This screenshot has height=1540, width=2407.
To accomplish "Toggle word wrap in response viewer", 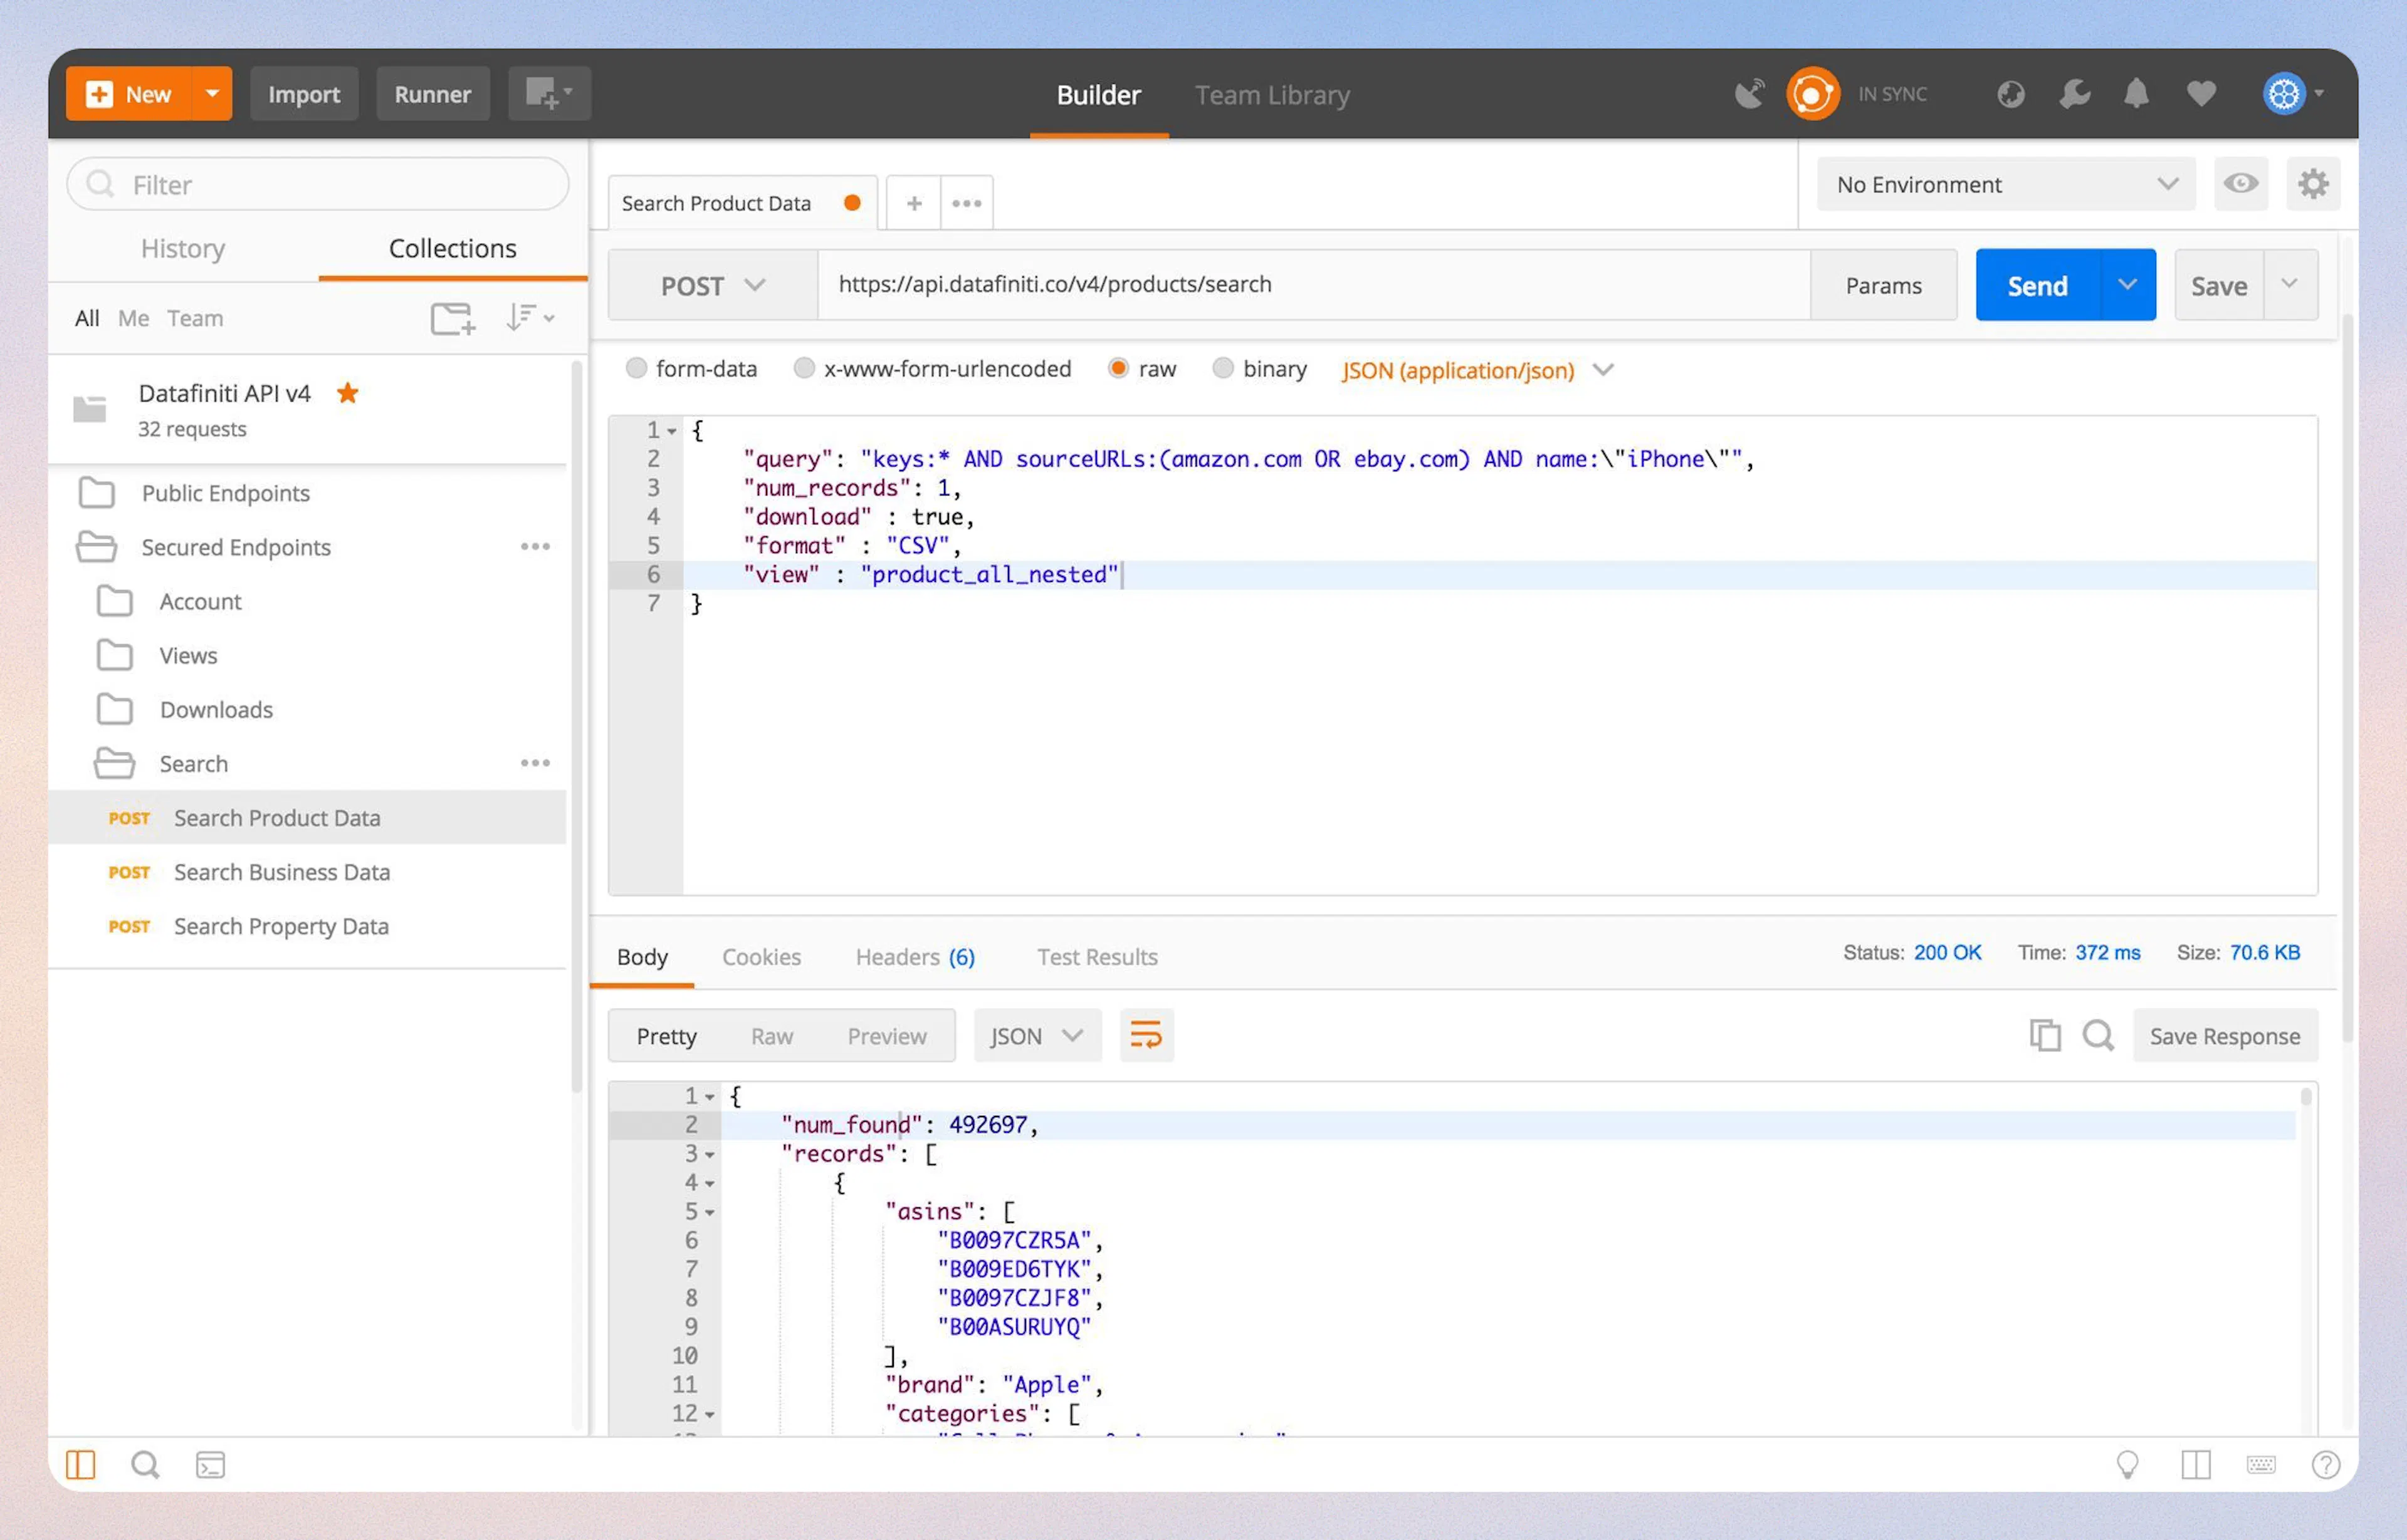I will pos(1145,1035).
